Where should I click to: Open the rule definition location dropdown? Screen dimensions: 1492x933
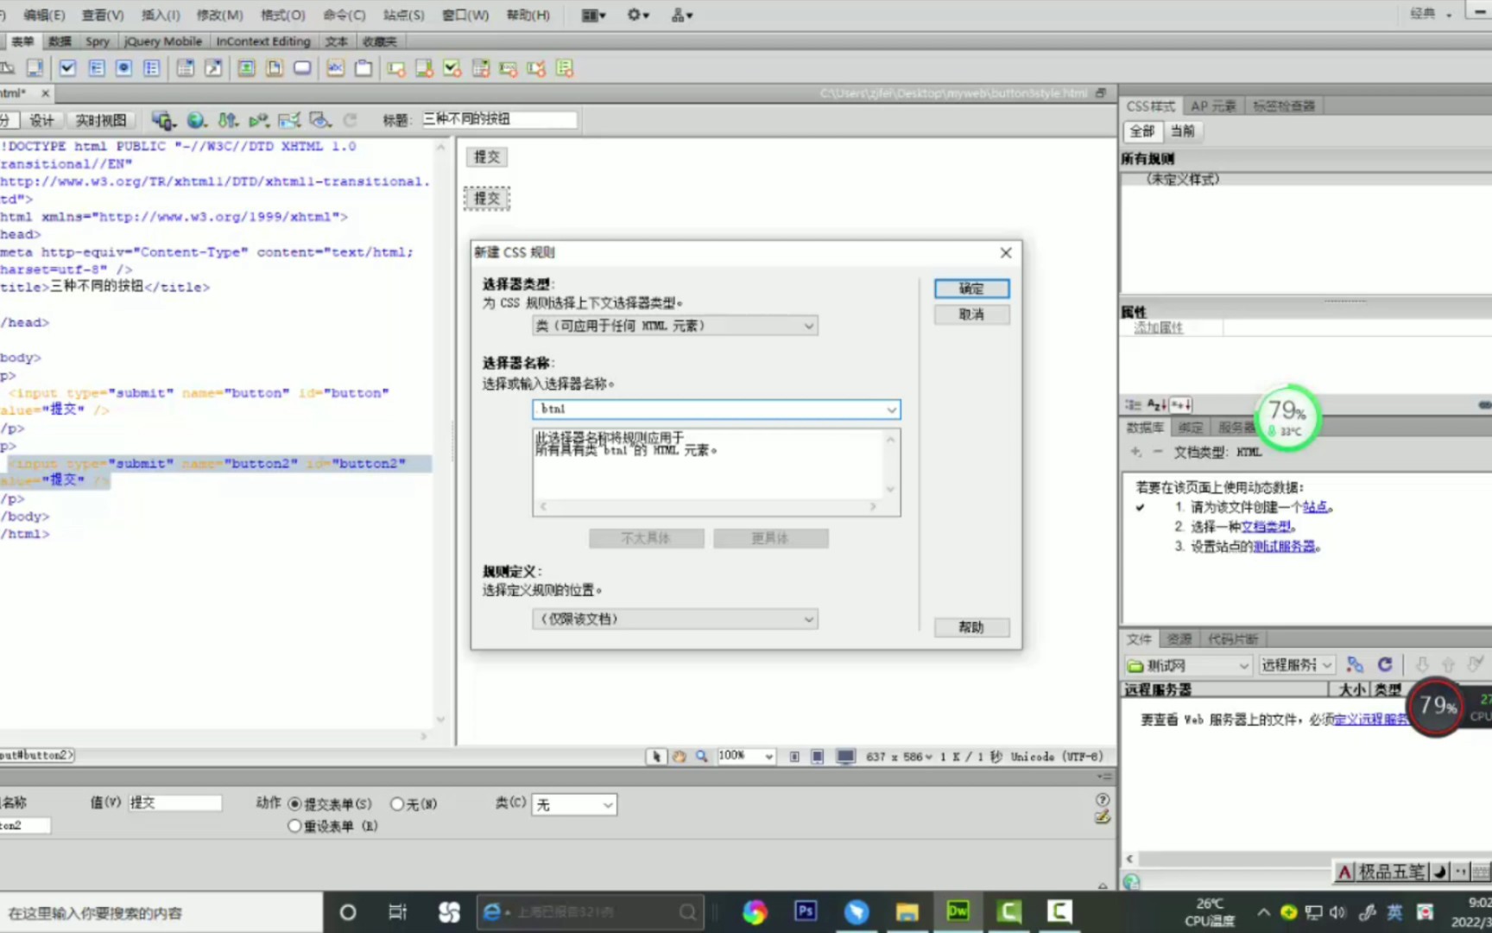click(x=675, y=619)
